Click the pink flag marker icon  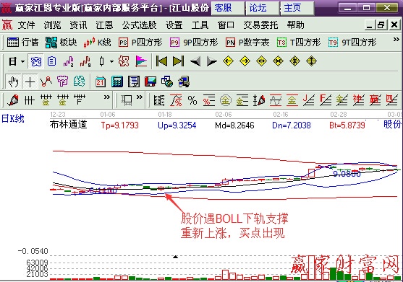pos(141,61)
